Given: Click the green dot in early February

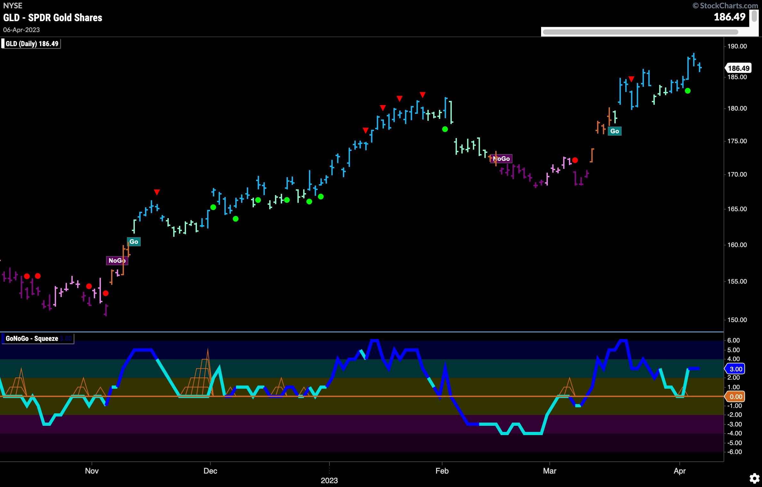Looking at the screenshot, I should [445, 129].
